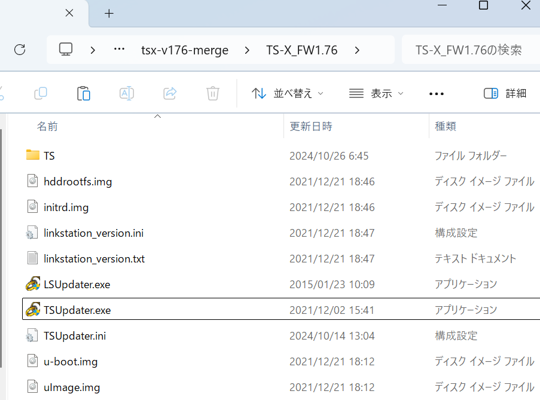
Task: Click date 2015/01/23 10:09 cell
Action: [x=332, y=285]
